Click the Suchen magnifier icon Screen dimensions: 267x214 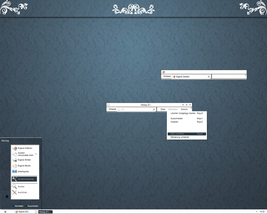click(14, 186)
